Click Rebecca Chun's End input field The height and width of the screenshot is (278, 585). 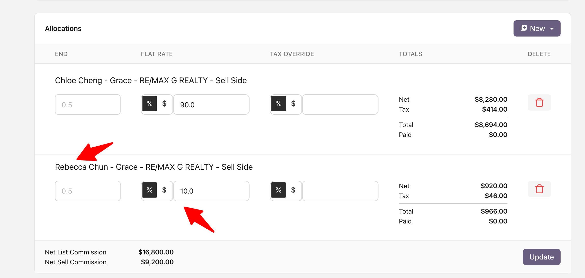tap(88, 191)
